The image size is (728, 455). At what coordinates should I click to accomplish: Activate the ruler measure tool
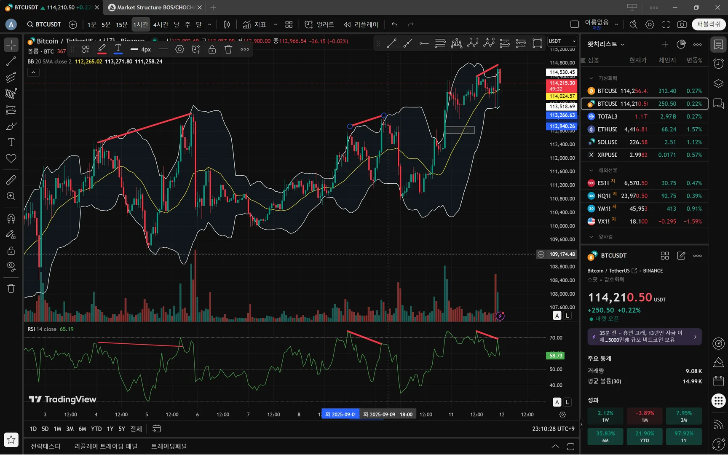pyautogui.click(x=11, y=180)
